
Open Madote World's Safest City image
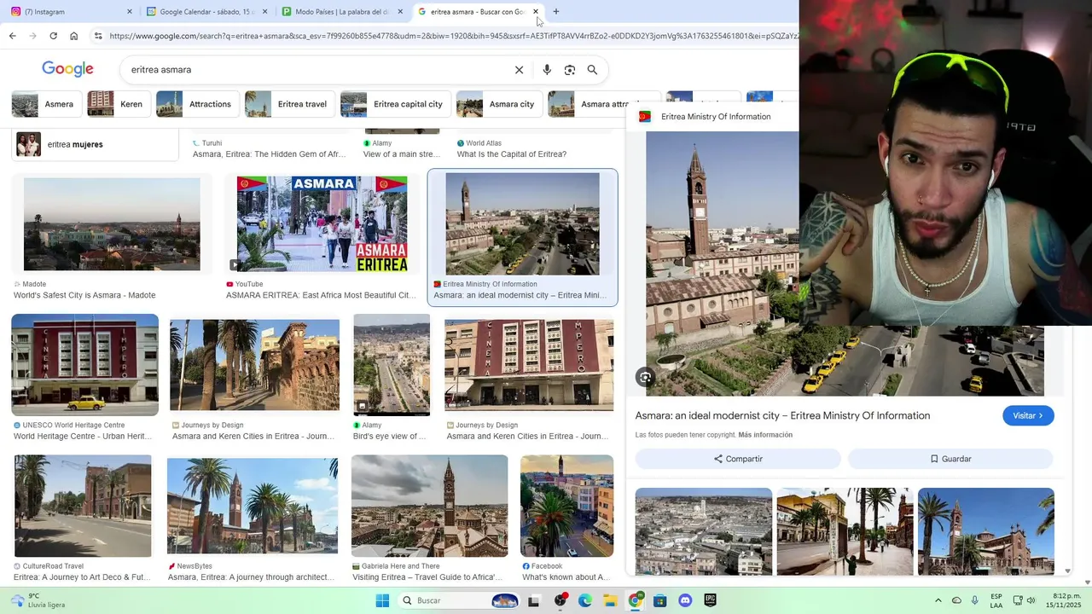(x=112, y=223)
